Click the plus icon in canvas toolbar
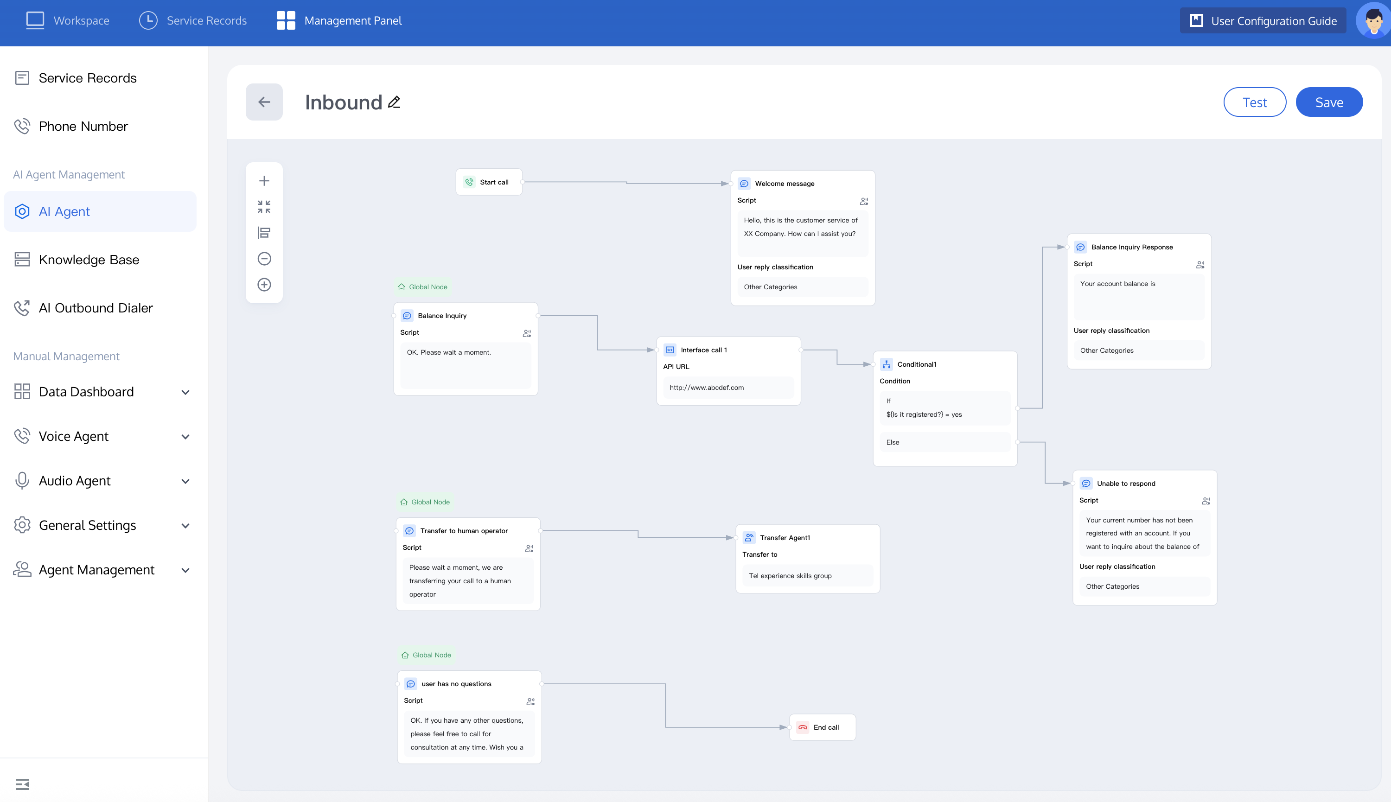This screenshot has width=1391, height=802. coord(264,181)
